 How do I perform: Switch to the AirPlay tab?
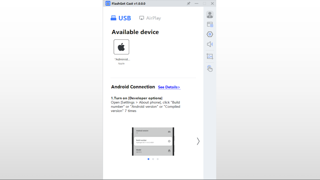pos(150,18)
